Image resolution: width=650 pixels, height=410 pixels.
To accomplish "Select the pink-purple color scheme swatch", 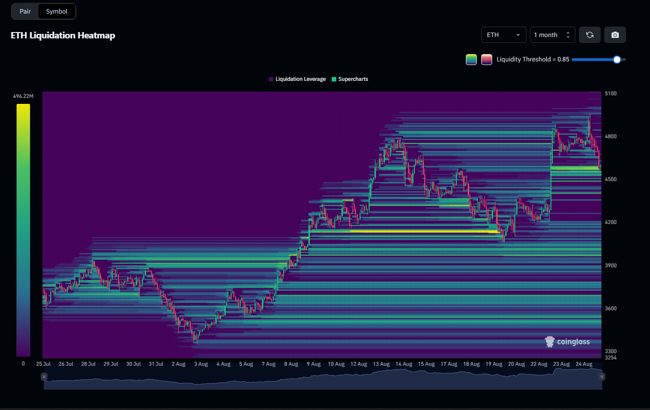I will [x=487, y=60].
